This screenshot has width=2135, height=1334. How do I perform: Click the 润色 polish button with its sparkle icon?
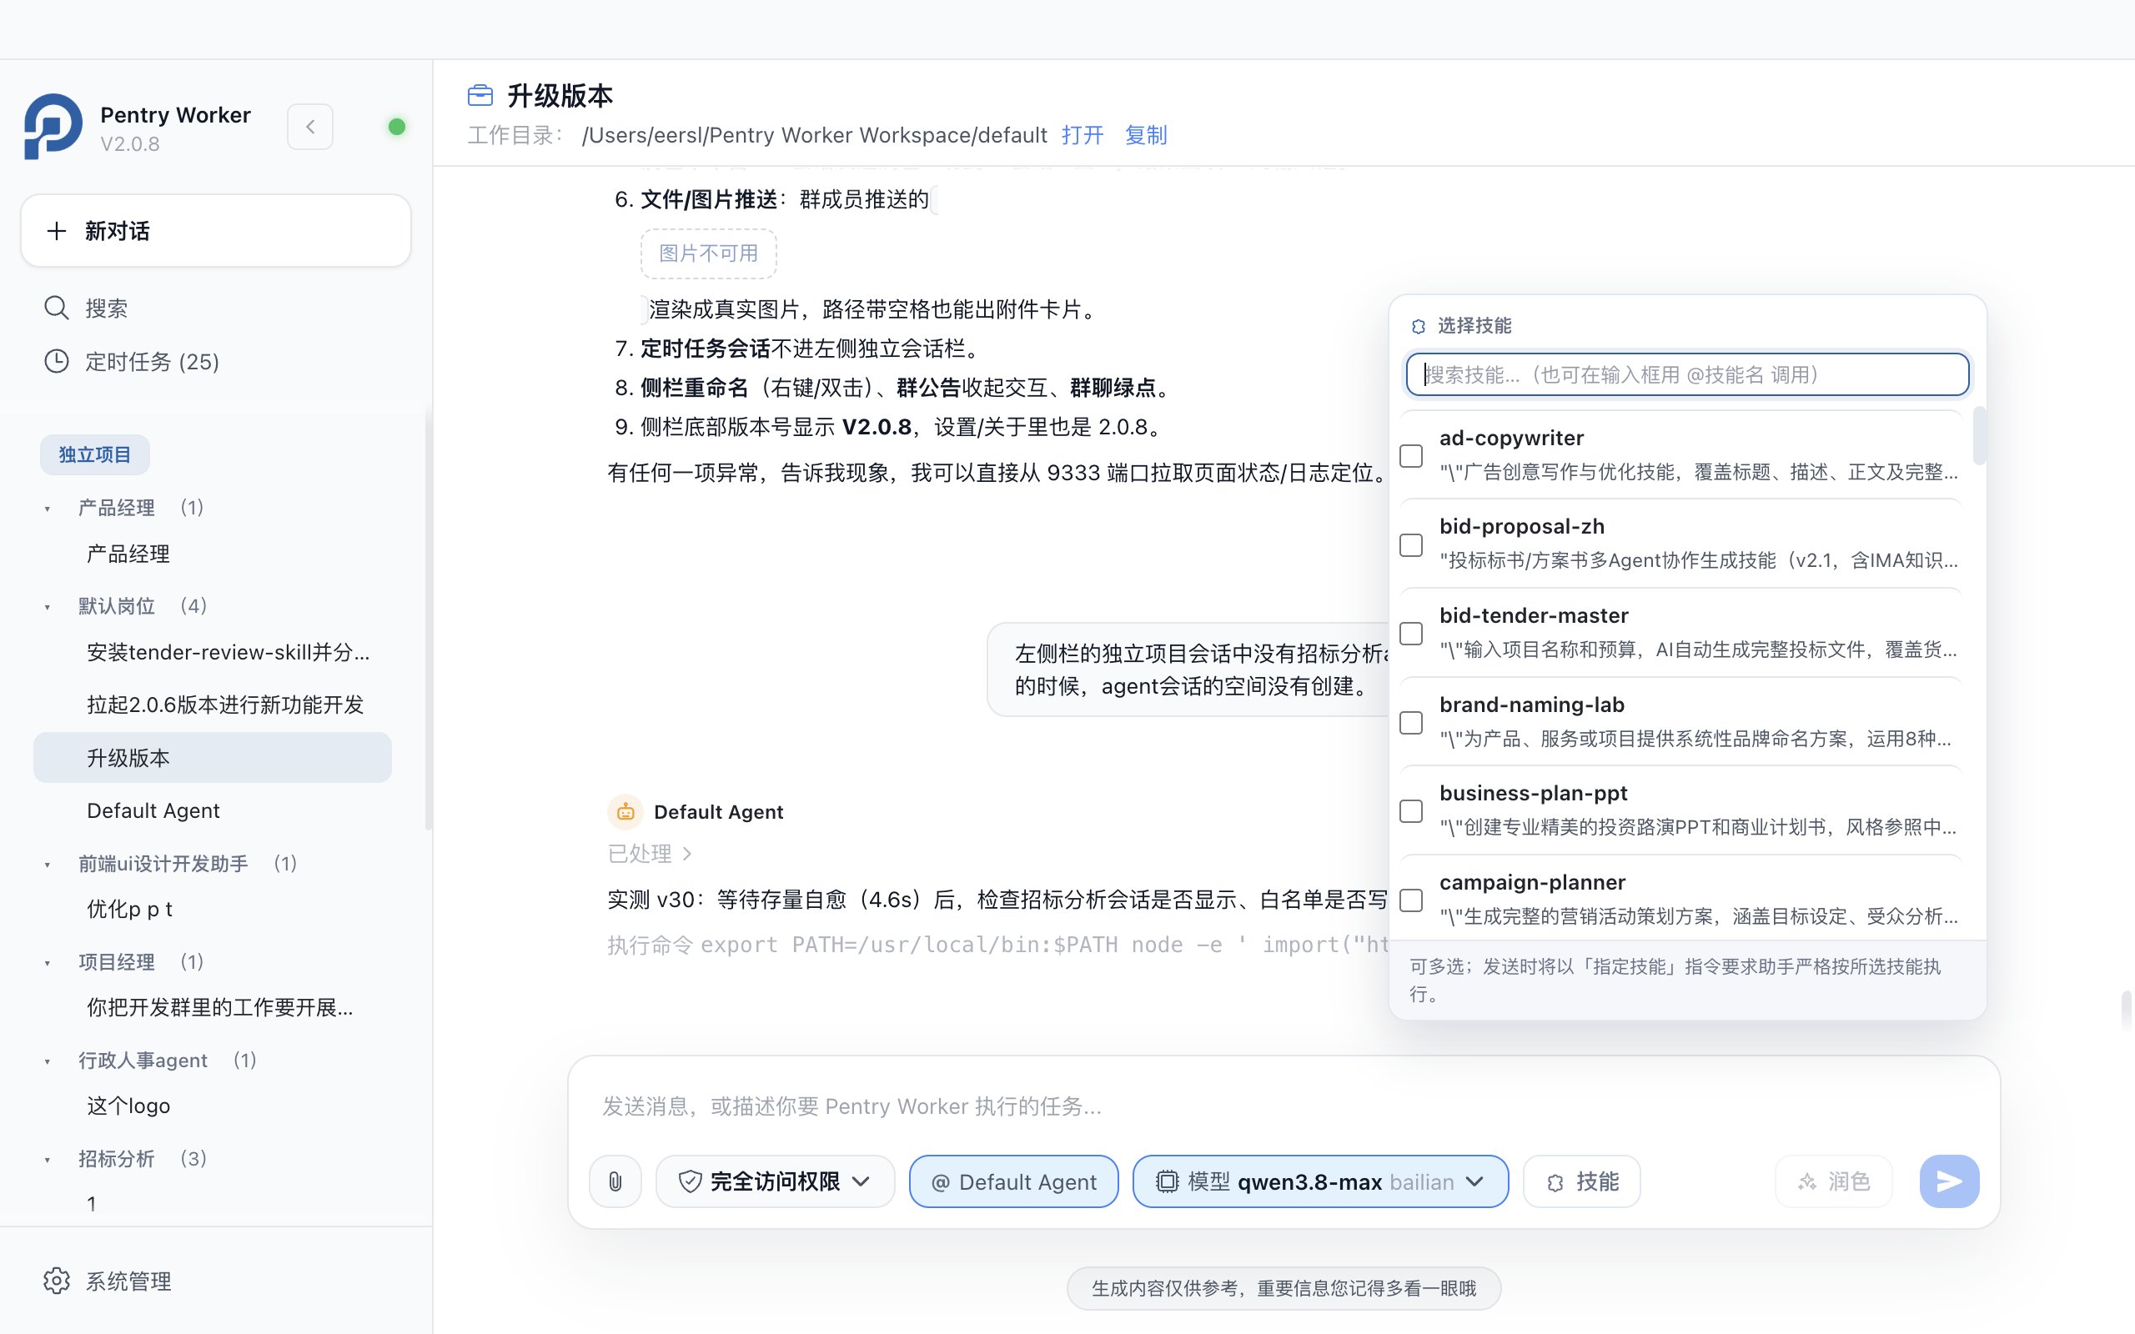click(1833, 1181)
